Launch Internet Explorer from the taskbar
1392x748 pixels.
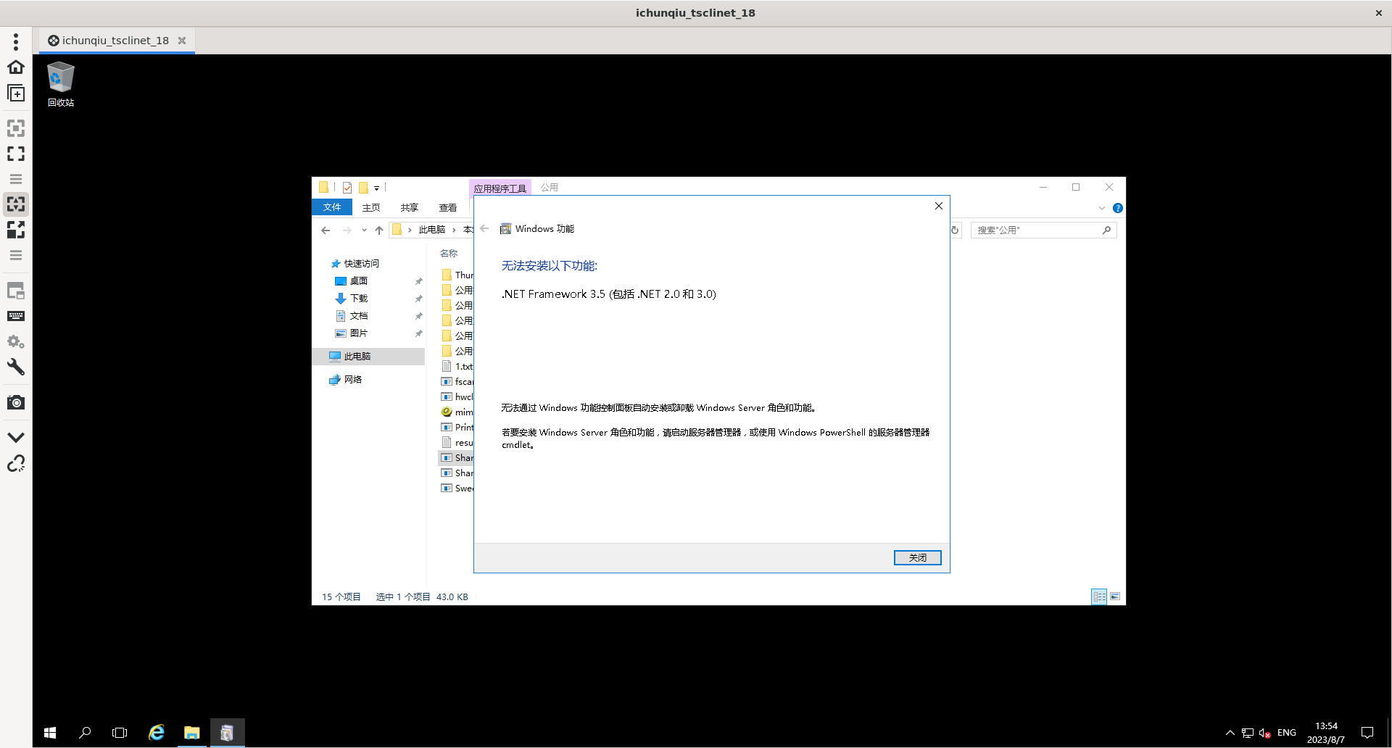pos(156,733)
